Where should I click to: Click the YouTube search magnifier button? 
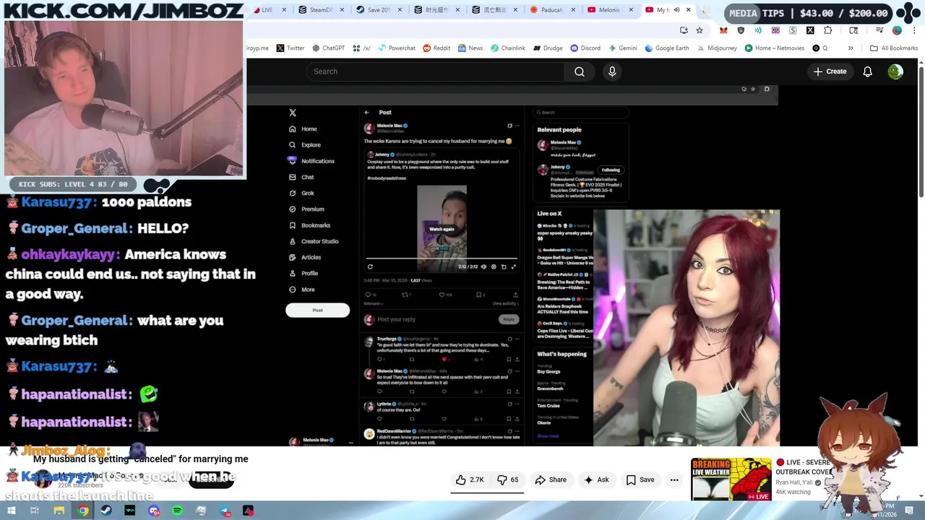(x=579, y=71)
